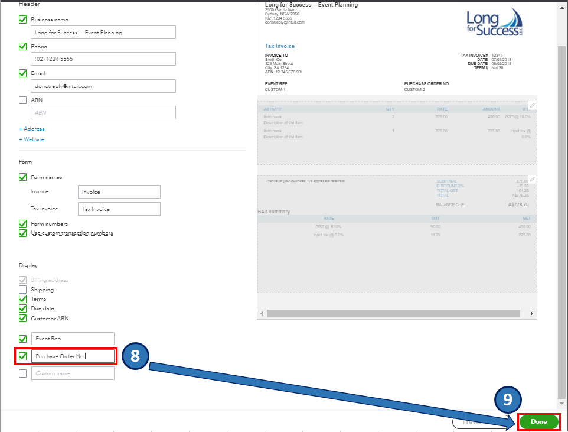Click the Phone number input field
This screenshot has height=432, width=568.
point(103,59)
